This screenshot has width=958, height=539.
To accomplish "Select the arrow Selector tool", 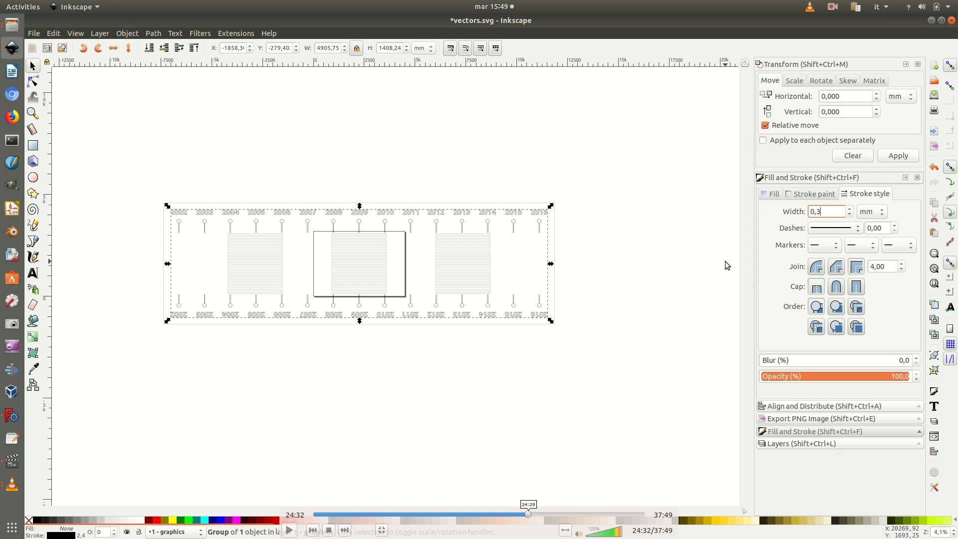I will click(x=33, y=66).
